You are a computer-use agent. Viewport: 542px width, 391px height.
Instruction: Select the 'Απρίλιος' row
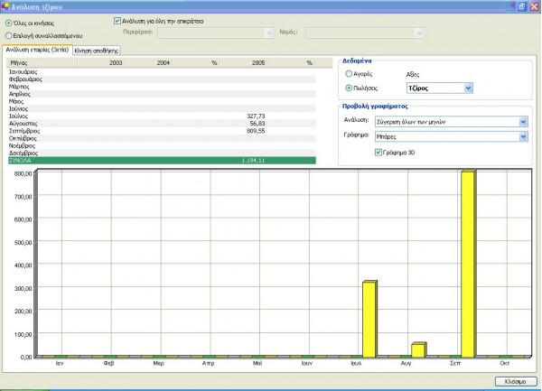point(162,94)
